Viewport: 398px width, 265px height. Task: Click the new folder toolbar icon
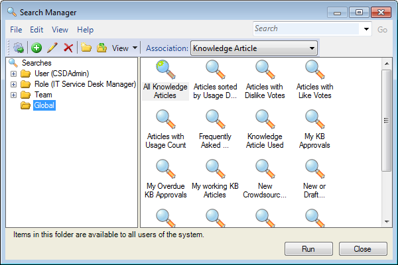tap(86, 48)
